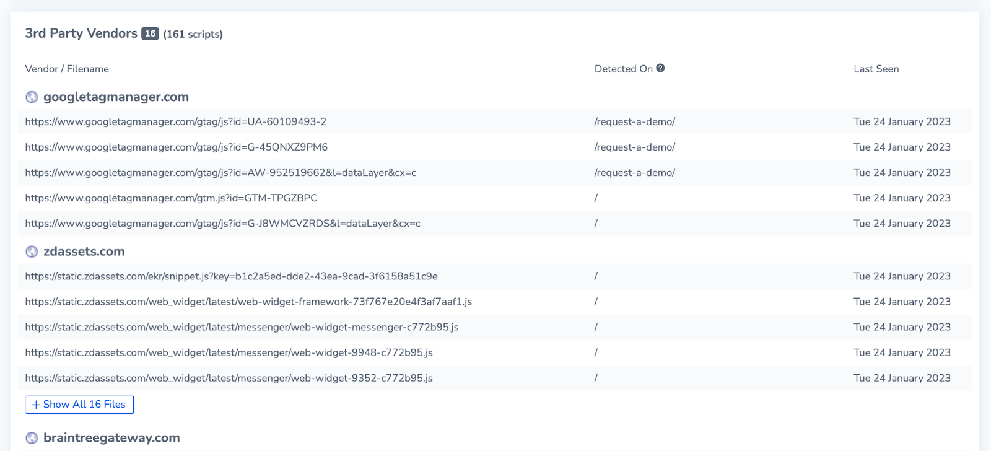Click the Last Seen date in the GTM-TPGZBPC row
This screenshot has height=451, width=991.
[902, 198]
